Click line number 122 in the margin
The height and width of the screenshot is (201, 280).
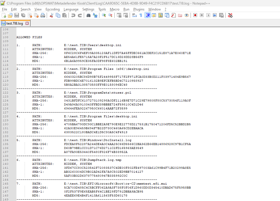[x=6, y=92]
